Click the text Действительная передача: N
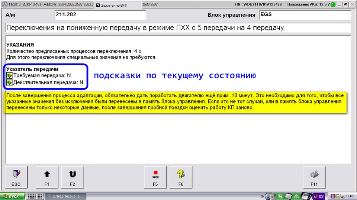357x200 pixels. [x=48, y=82]
